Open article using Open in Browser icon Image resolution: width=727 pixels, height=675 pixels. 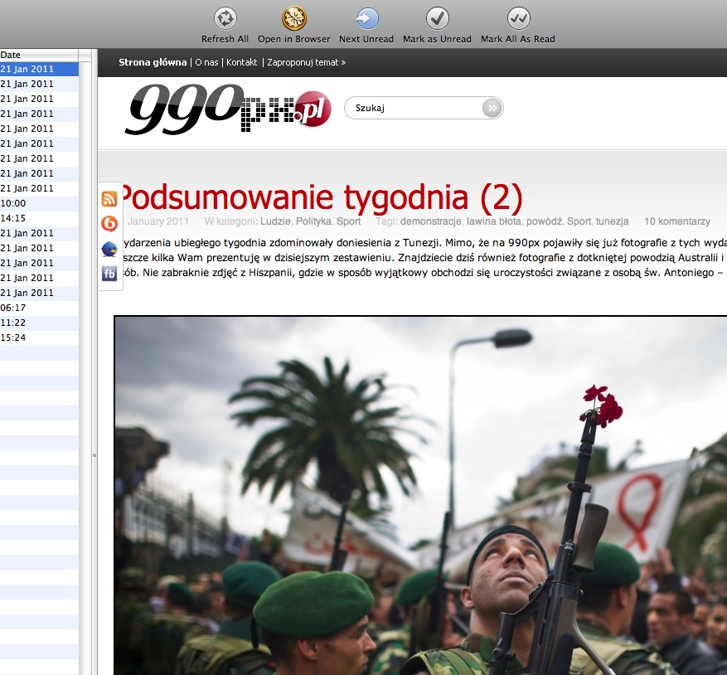tap(293, 18)
